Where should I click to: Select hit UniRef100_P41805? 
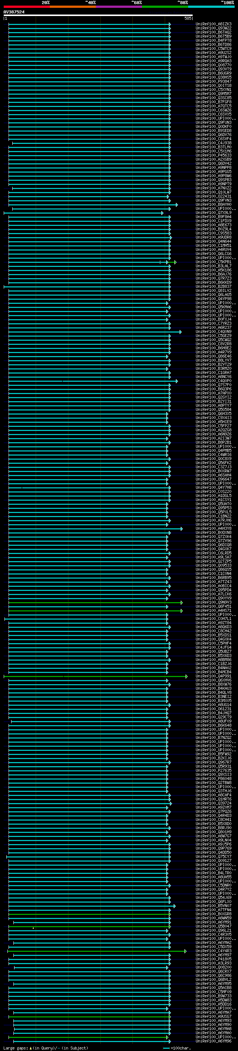[x=213, y=959]
